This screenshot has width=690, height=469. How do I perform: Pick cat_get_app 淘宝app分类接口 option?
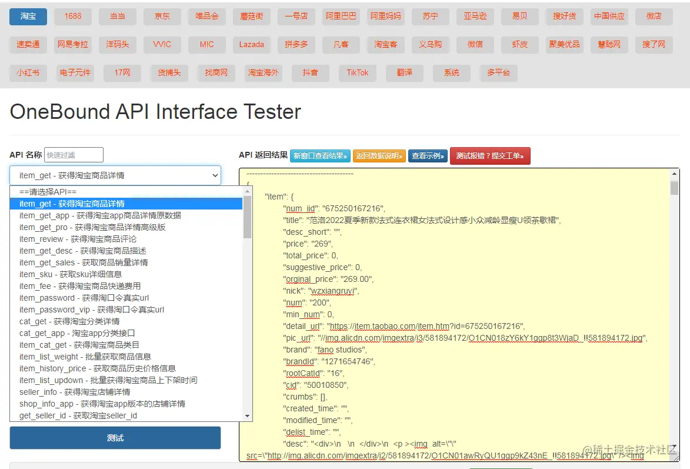click(126, 333)
